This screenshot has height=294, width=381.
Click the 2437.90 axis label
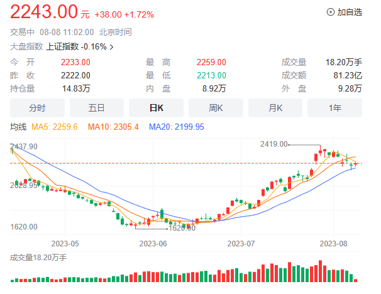click(x=24, y=147)
